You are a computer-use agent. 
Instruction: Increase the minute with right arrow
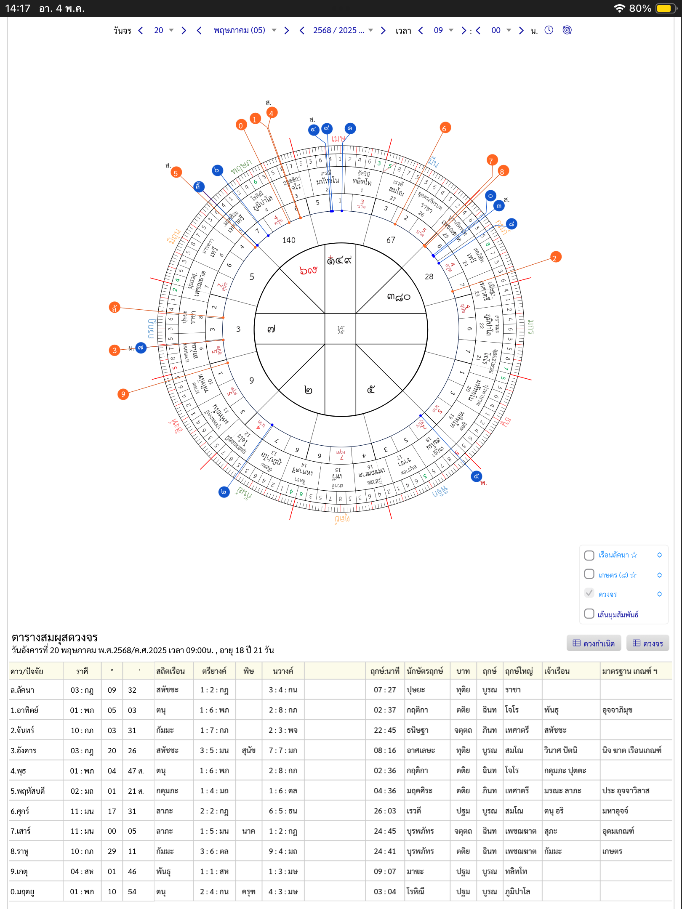pos(521,30)
